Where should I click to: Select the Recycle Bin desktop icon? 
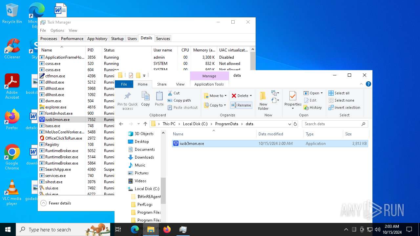pos(12,13)
